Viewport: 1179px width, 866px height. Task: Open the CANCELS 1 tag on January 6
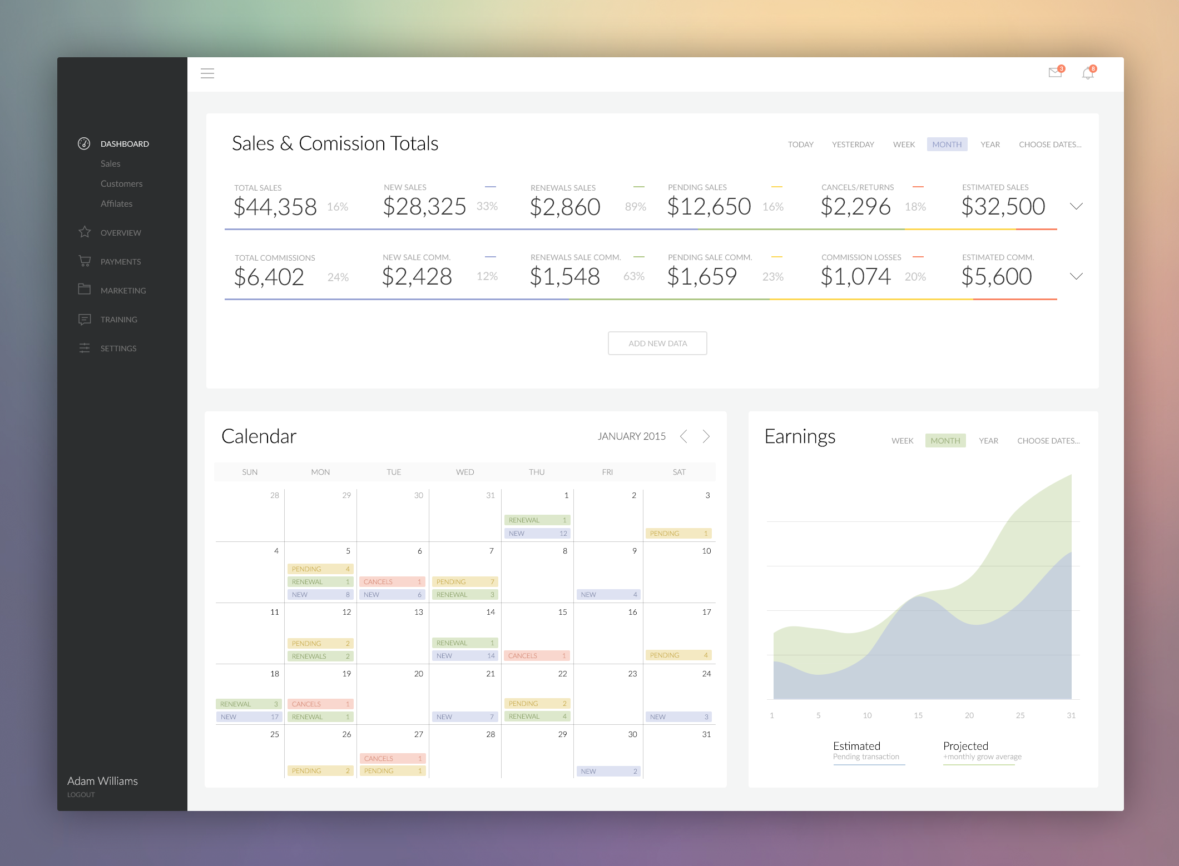[x=392, y=581]
